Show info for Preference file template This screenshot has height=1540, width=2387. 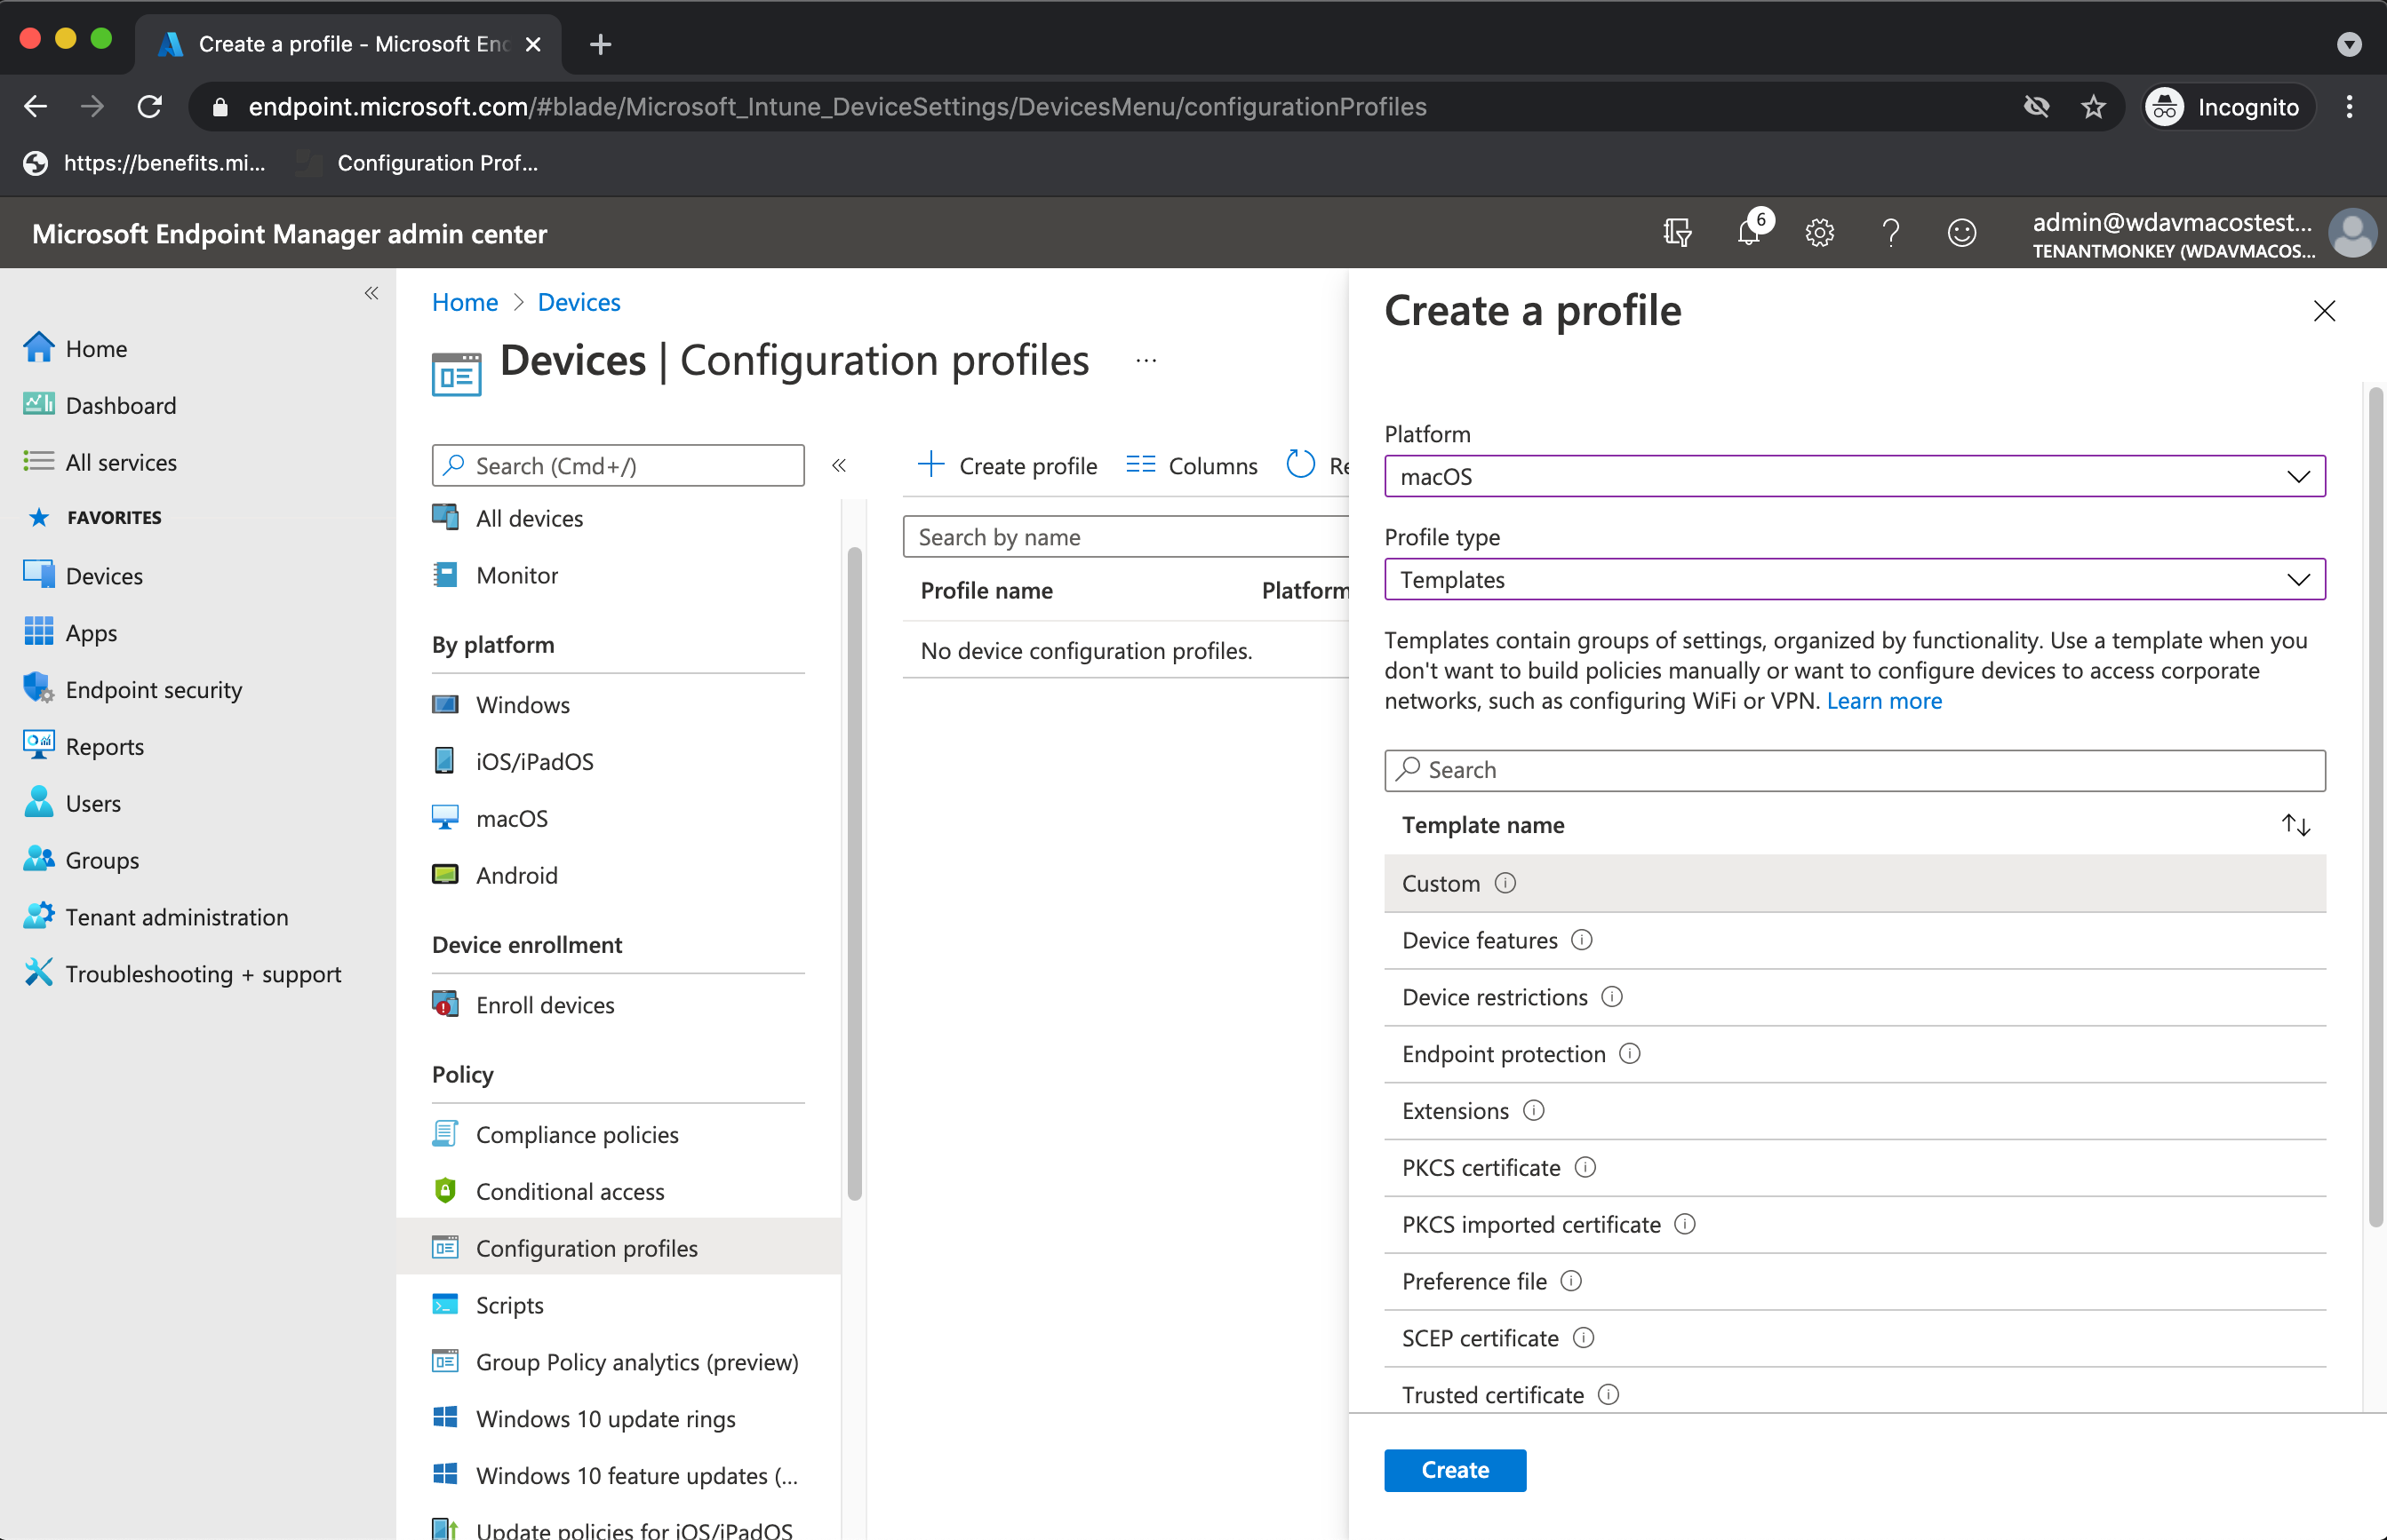[x=1572, y=1281]
